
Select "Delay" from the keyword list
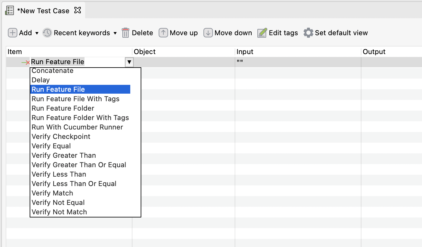click(x=40, y=80)
